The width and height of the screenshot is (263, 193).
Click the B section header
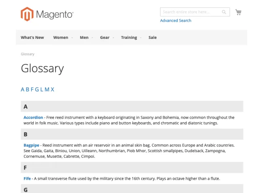[132, 134]
